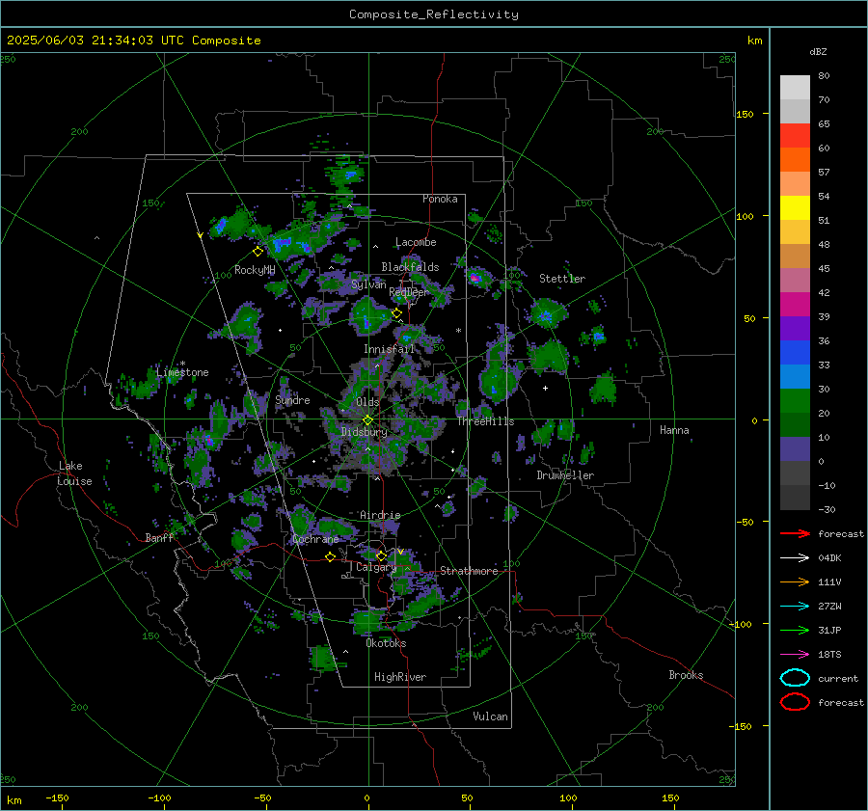The height and width of the screenshot is (811, 868).
Task: Click the Limestone label
Action: (182, 372)
